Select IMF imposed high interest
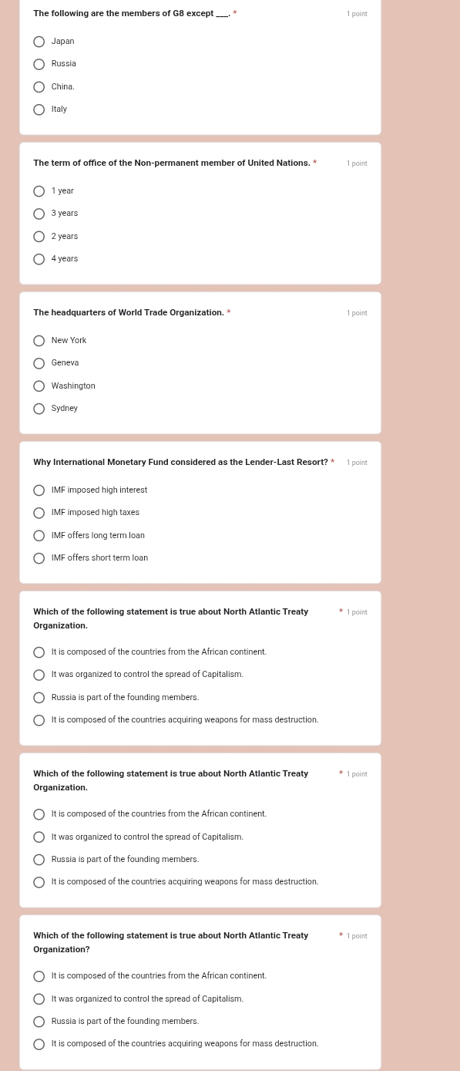Image resolution: width=460 pixels, height=1071 pixels. (39, 490)
